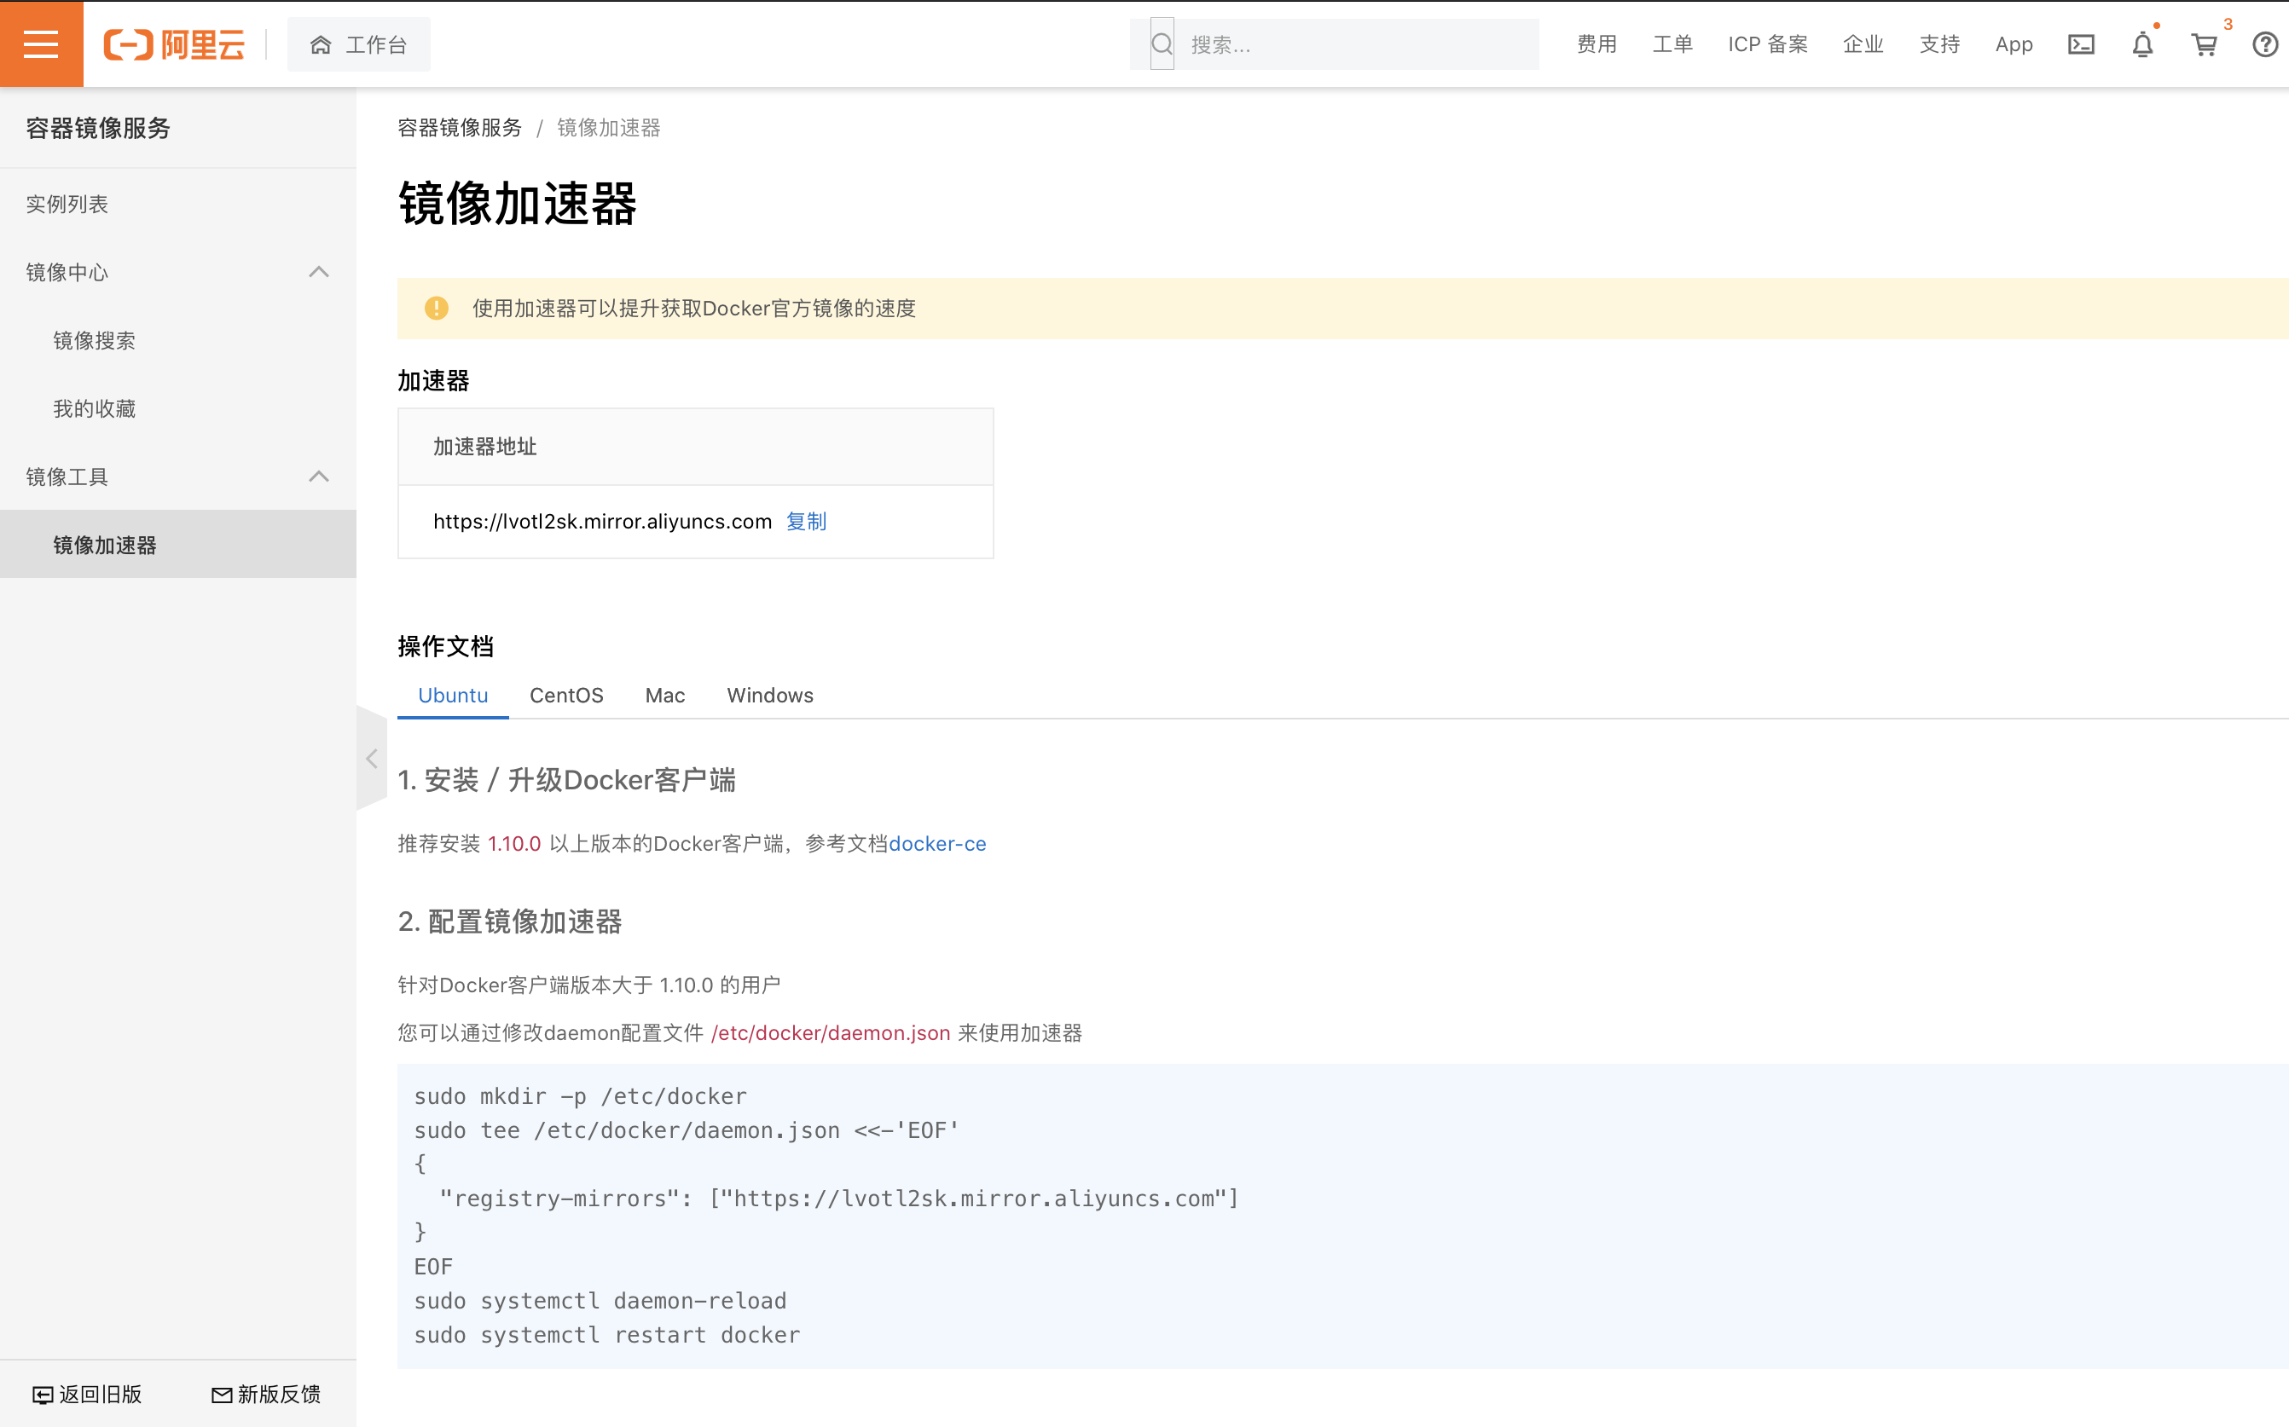The width and height of the screenshot is (2289, 1427).
Task: Open the hamburger main menu
Action: pyautogui.click(x=42, y=43)
